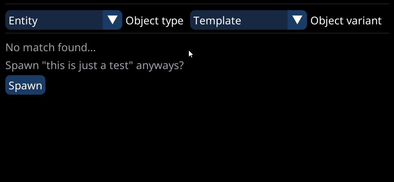Click the word 'Entity' in the first selector
Screen dimensions: 394x182
23,21
